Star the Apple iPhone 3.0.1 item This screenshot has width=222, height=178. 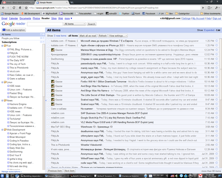tap(48, 45)
